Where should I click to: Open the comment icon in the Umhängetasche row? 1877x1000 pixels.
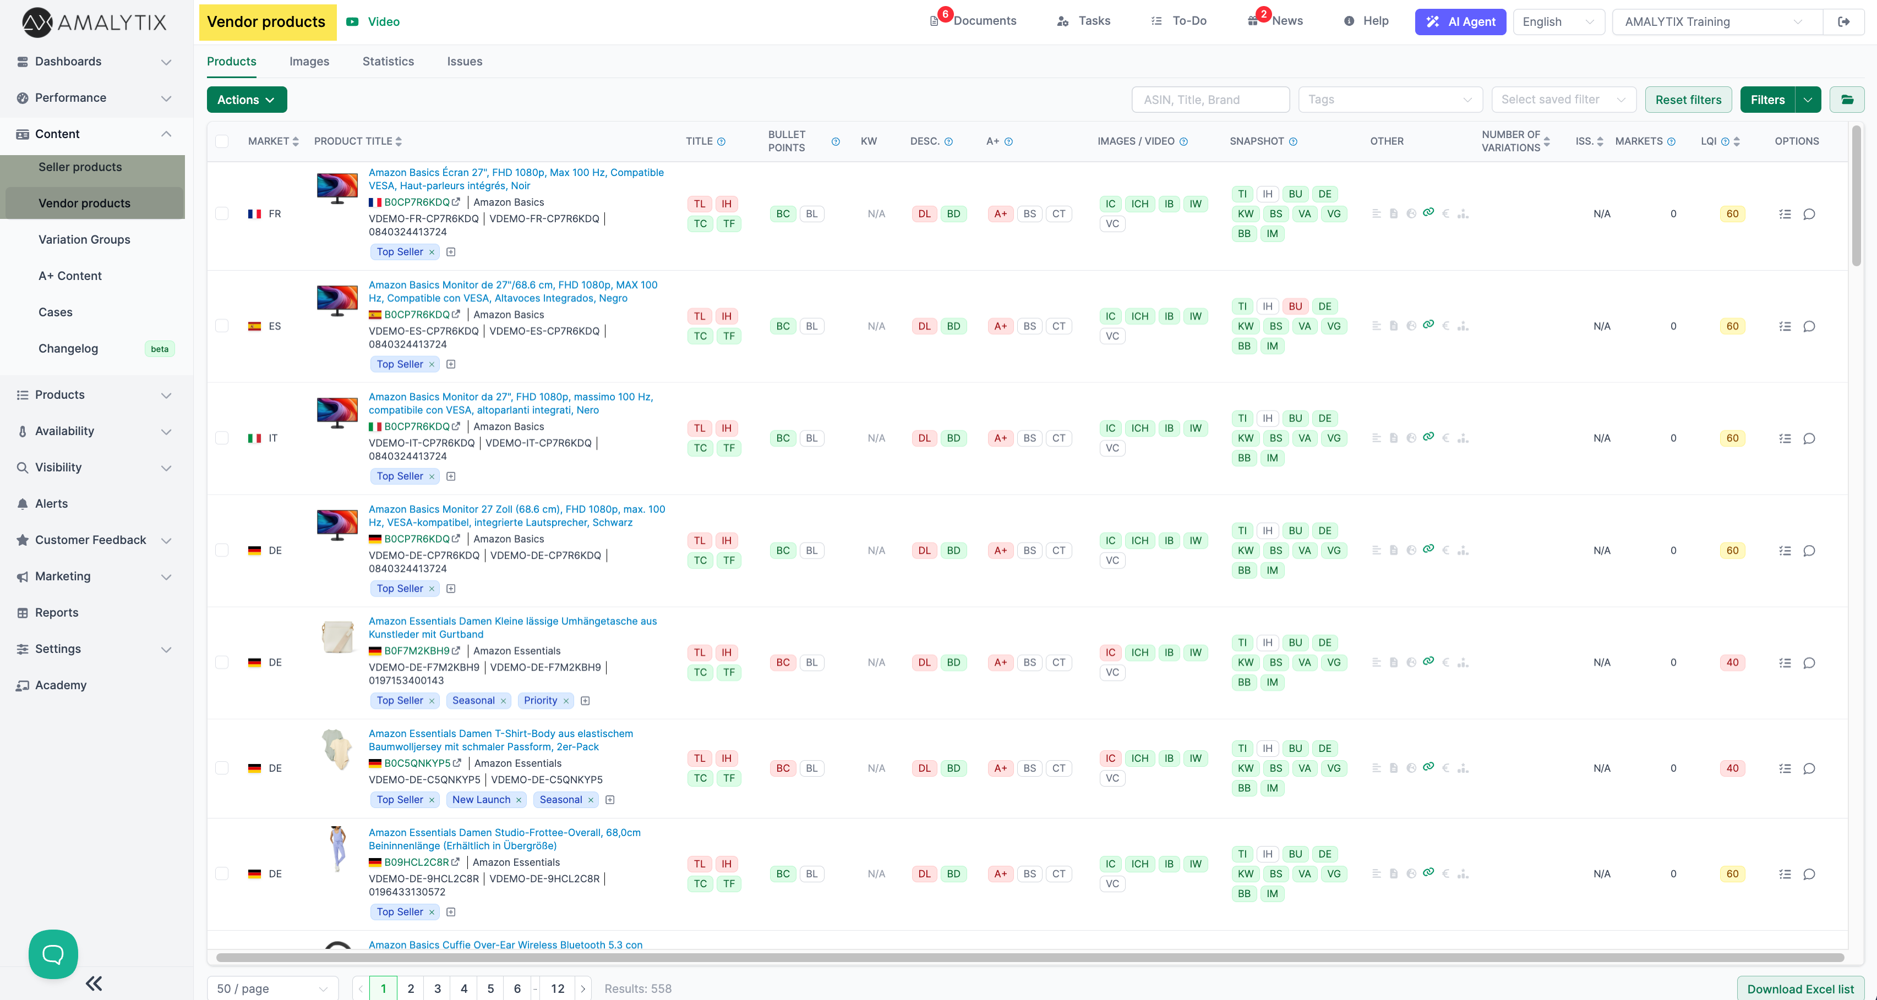[x=1809, y=663]
